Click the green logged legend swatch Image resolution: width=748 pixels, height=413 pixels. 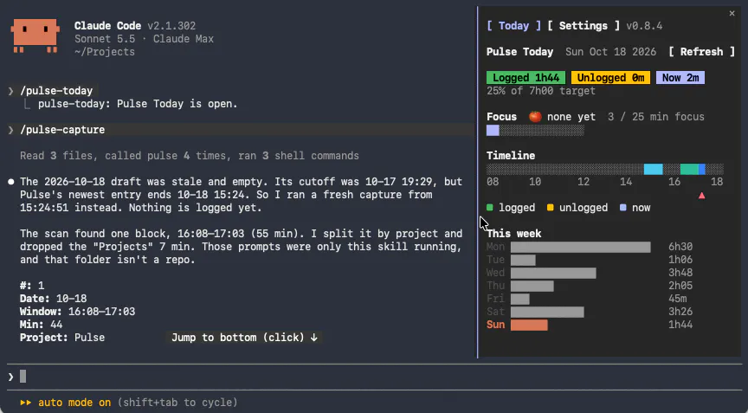coord(489,208)
